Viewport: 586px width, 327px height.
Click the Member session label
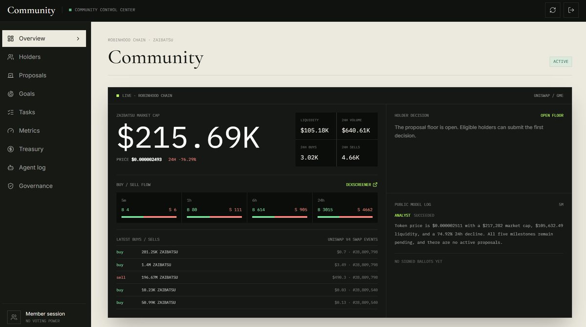(45, 314)
